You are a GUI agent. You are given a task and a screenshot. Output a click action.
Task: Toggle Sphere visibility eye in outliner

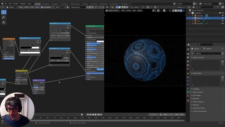pyautogui.click(x=223, y=18)
